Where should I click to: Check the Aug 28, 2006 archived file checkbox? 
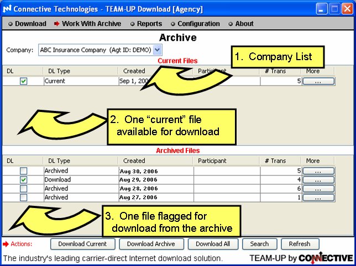pos(24,189)
